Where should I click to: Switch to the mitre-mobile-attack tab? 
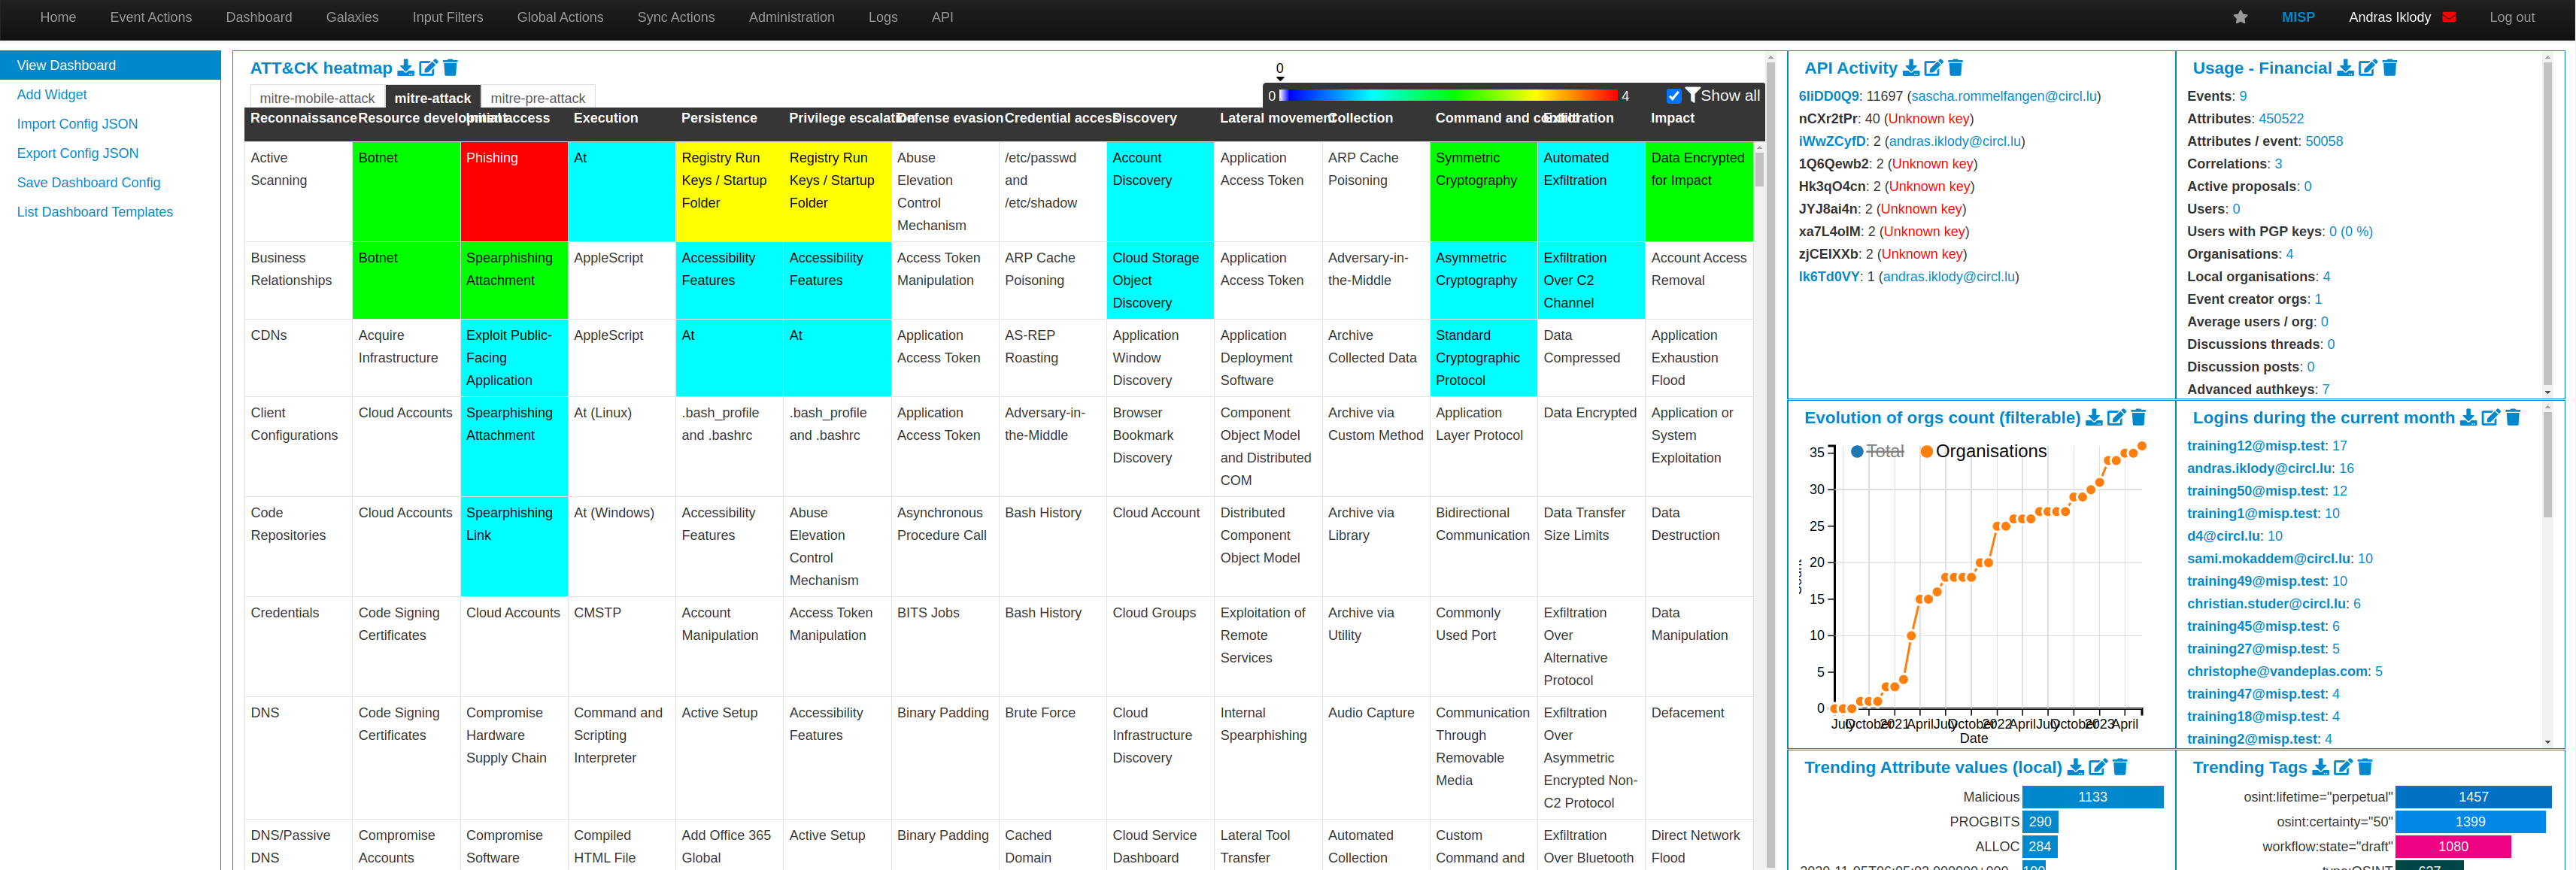tap(317, 98)
